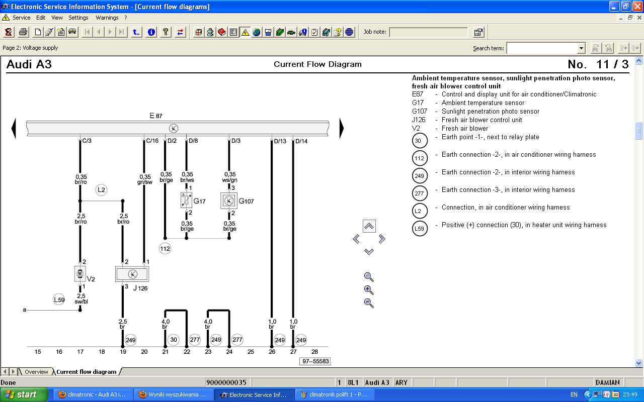
Task: Click the J126 component box in diagram
Action: click(x=133, y=274)
